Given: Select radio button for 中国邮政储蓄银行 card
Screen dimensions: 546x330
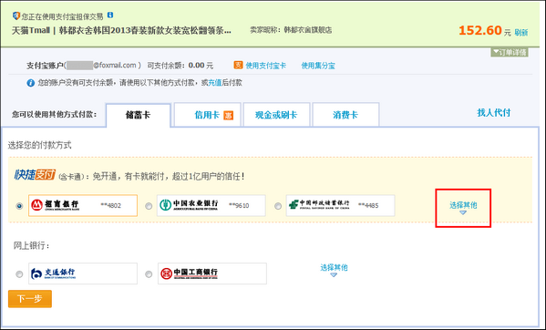Looking at the screenshot, I should pos(278,206).
